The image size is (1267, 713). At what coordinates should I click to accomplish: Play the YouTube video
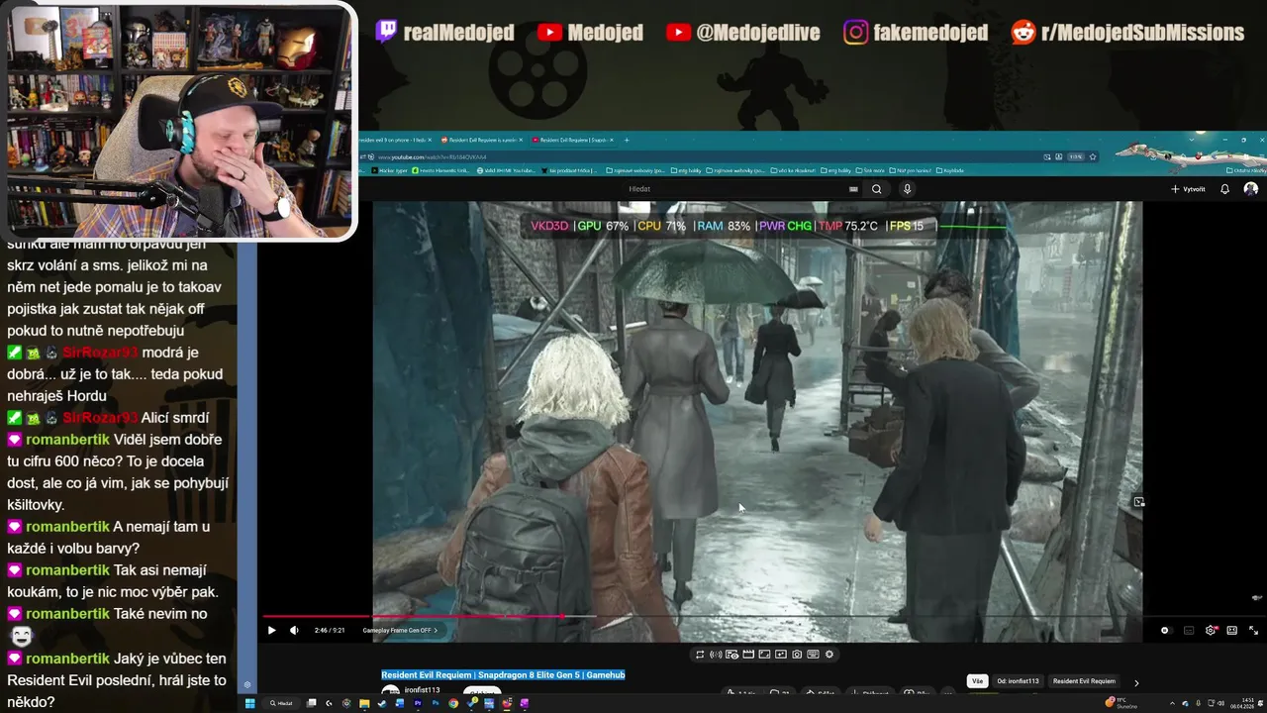[271, 630]
